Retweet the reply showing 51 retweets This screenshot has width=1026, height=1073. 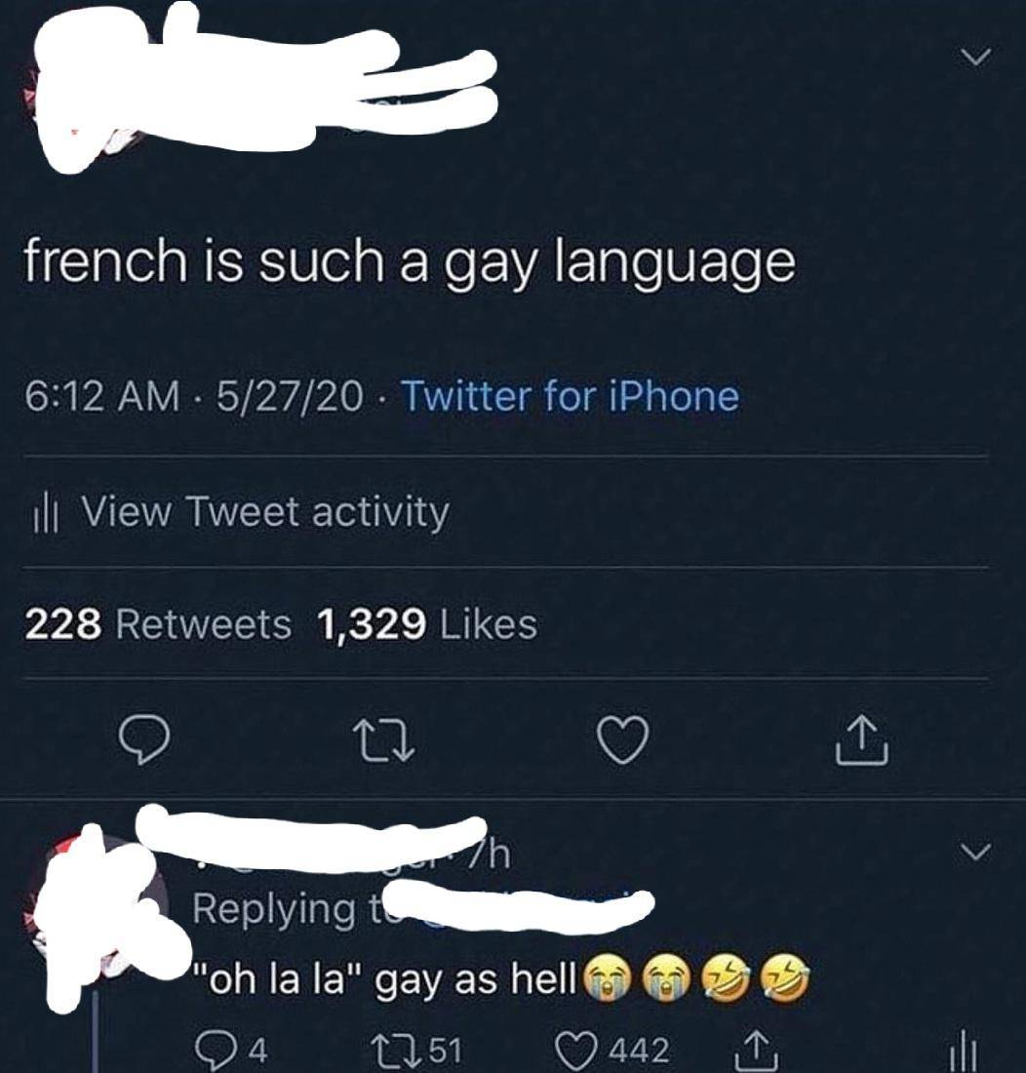tap(415, 1049)
